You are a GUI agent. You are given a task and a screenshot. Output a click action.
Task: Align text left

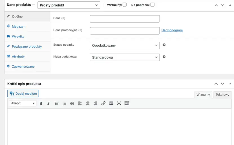coord(80,103)
